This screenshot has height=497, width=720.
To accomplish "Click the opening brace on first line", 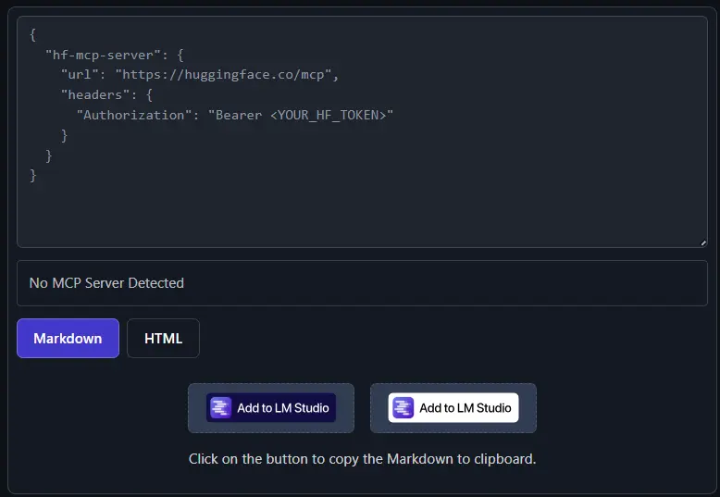I will click(33, 35).
